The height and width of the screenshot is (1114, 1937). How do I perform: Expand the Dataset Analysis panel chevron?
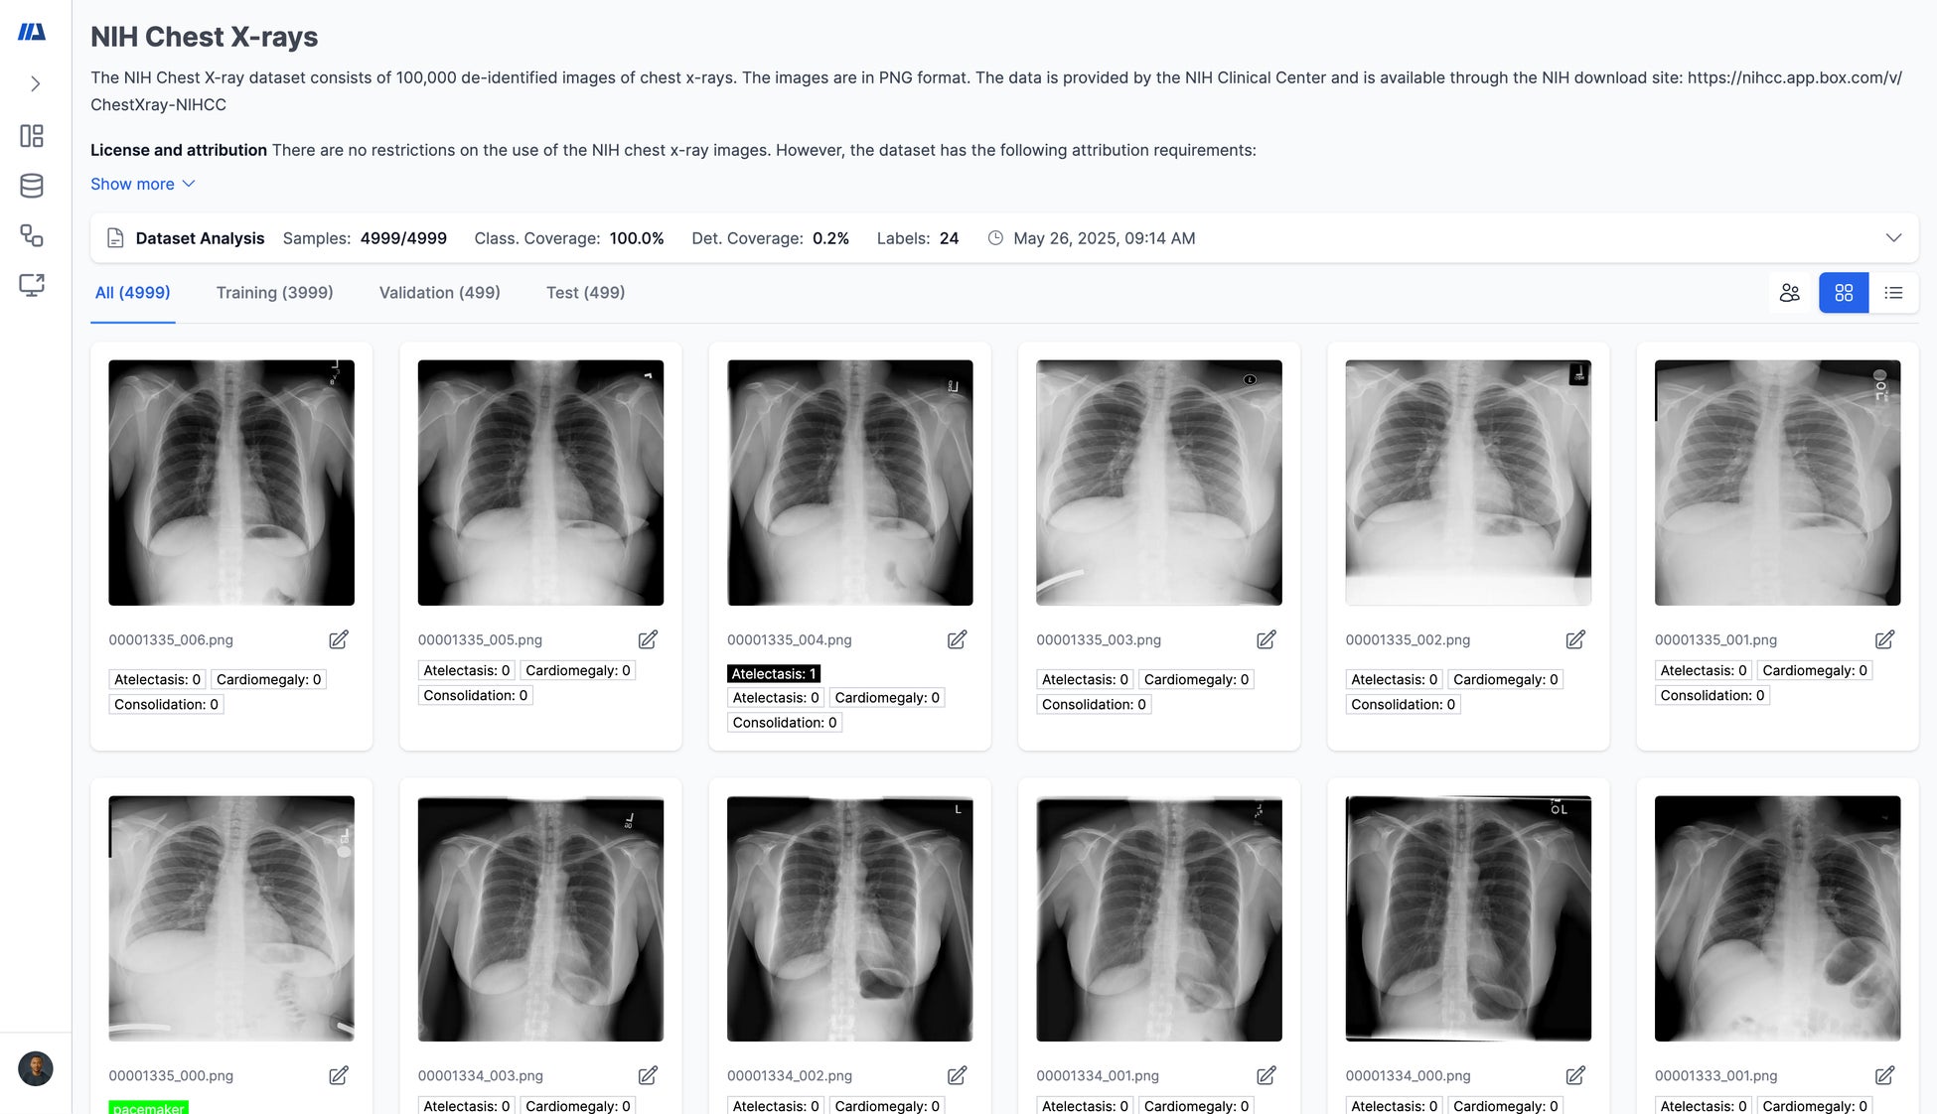(x=1893, y=238)
